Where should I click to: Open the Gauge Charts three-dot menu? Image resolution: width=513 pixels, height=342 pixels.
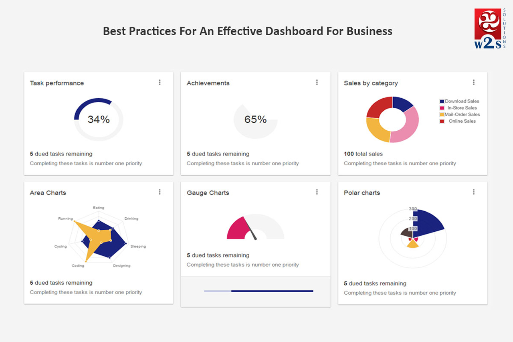point(317,192)
